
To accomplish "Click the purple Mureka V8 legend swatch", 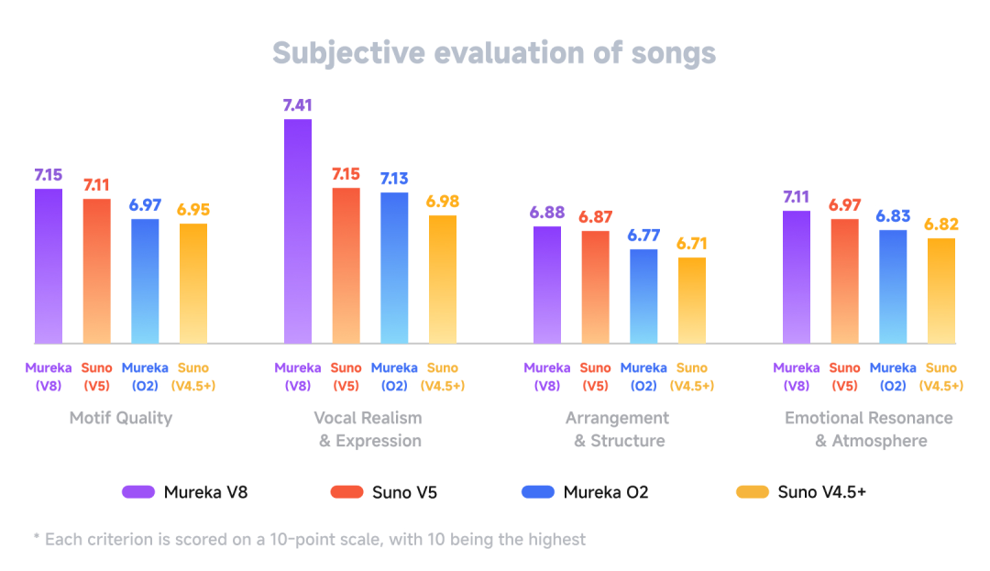I will (x=137, y=492).
